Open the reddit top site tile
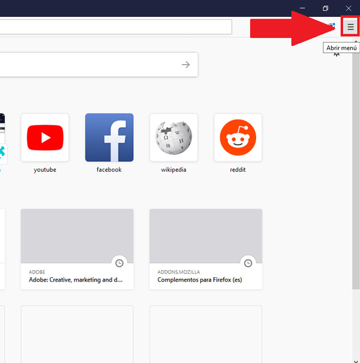 [238, 137]
